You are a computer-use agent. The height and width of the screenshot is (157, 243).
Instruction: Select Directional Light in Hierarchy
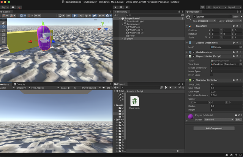click(135, 21)
